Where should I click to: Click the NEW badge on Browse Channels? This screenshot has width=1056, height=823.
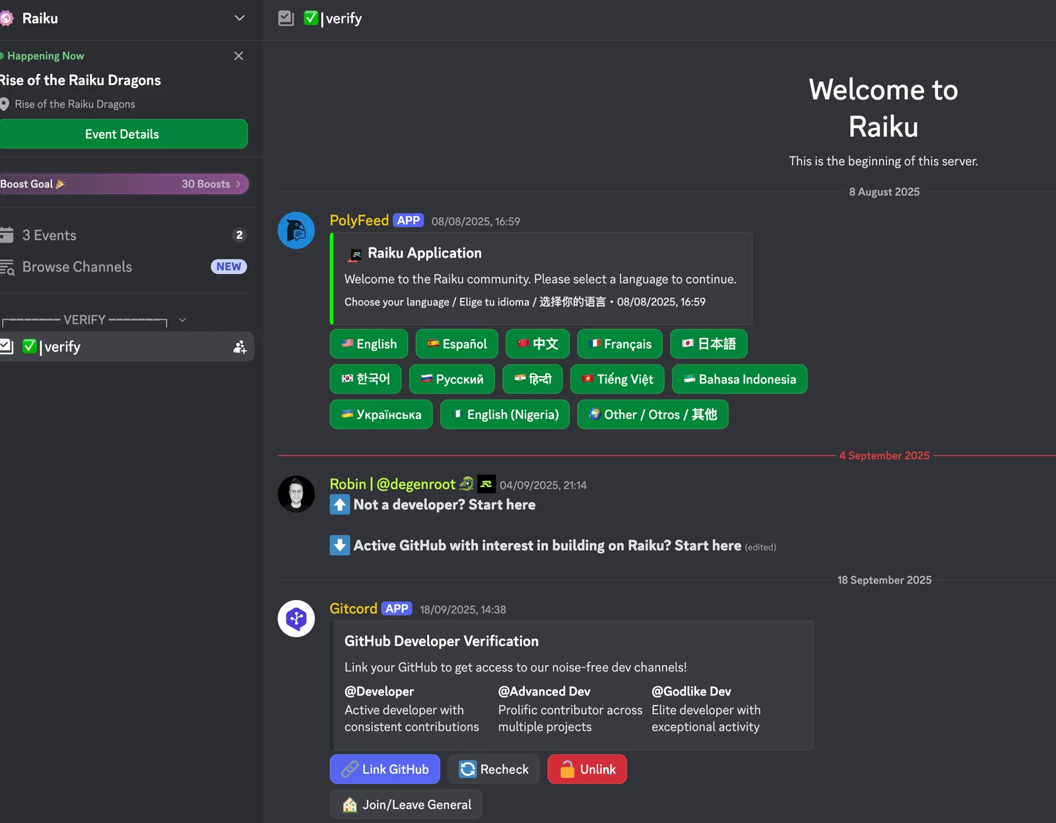[x=229, y=267]
